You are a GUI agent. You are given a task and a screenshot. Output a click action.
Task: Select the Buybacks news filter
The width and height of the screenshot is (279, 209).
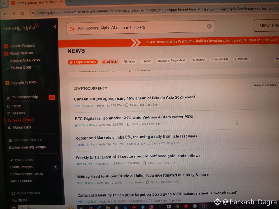click(x=198, y=60)
